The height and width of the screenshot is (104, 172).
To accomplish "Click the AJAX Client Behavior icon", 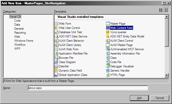I will point(56,40).
